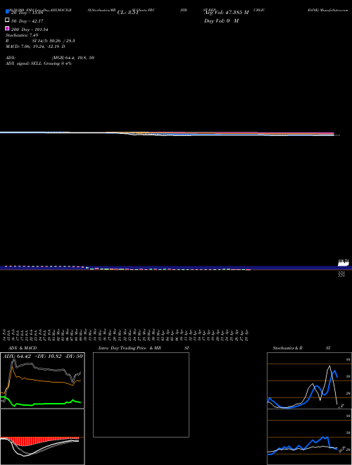
Task: Click the lower RSI chart panel
Action: 309,437
